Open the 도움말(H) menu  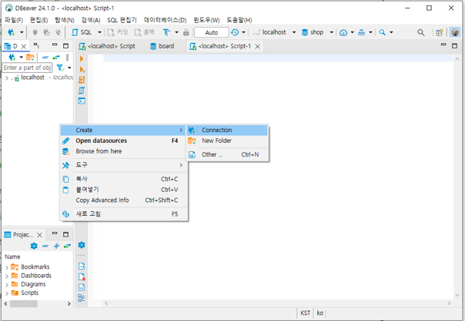click(239, 20)
